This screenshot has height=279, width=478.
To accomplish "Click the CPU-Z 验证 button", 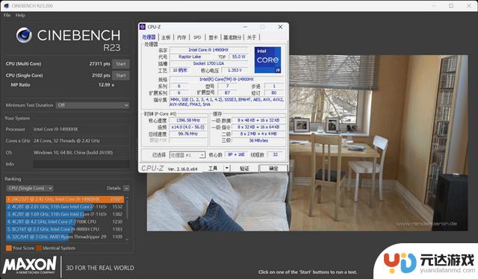I will click(244, 168).
